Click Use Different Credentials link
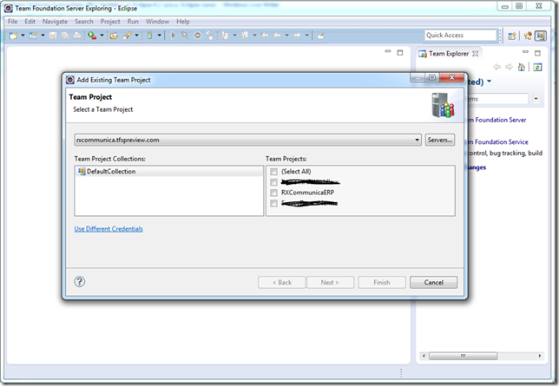The width and height of the screenshot is (559, 386). click(109, 229)
